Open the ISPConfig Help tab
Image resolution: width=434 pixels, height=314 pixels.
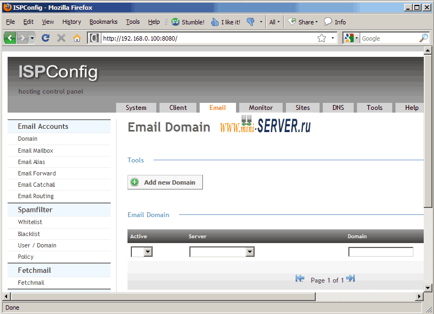pyautogui.click(x=410, y=107)
